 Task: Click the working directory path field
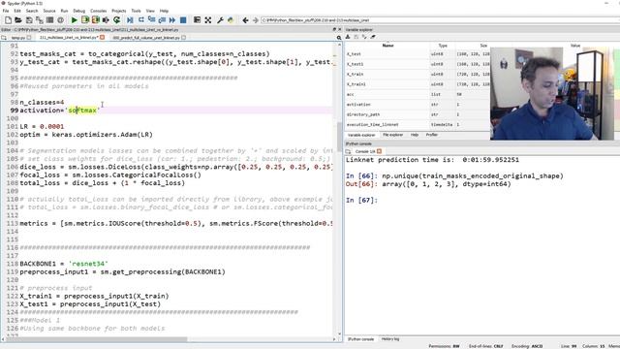pyautogui.click(x=439, y=19)
